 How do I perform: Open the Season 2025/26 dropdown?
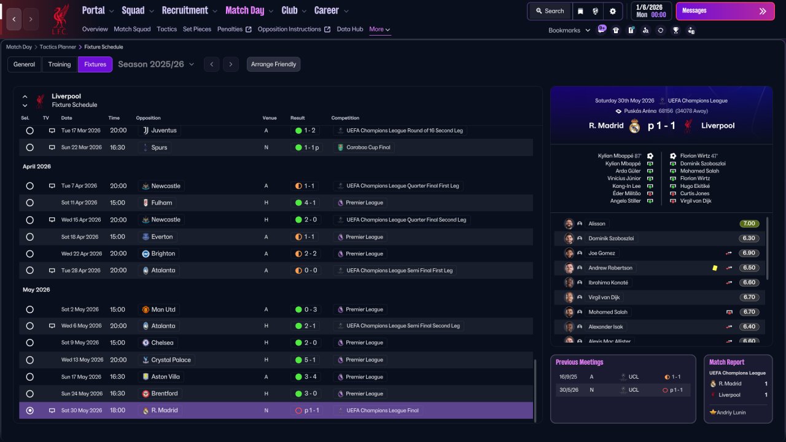pyautogui.click(x=156, y=64)
